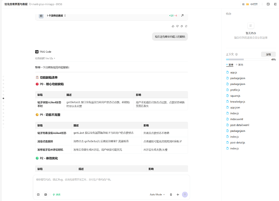Click the panel layout icon in top bar
The height and width of the screenshot is (201, 279).
[x=268, y=4]
